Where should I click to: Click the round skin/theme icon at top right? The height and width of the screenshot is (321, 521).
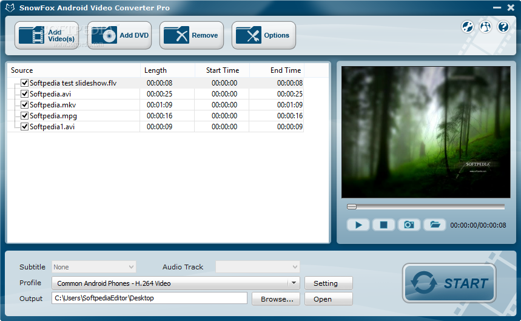tap(468, 27)
